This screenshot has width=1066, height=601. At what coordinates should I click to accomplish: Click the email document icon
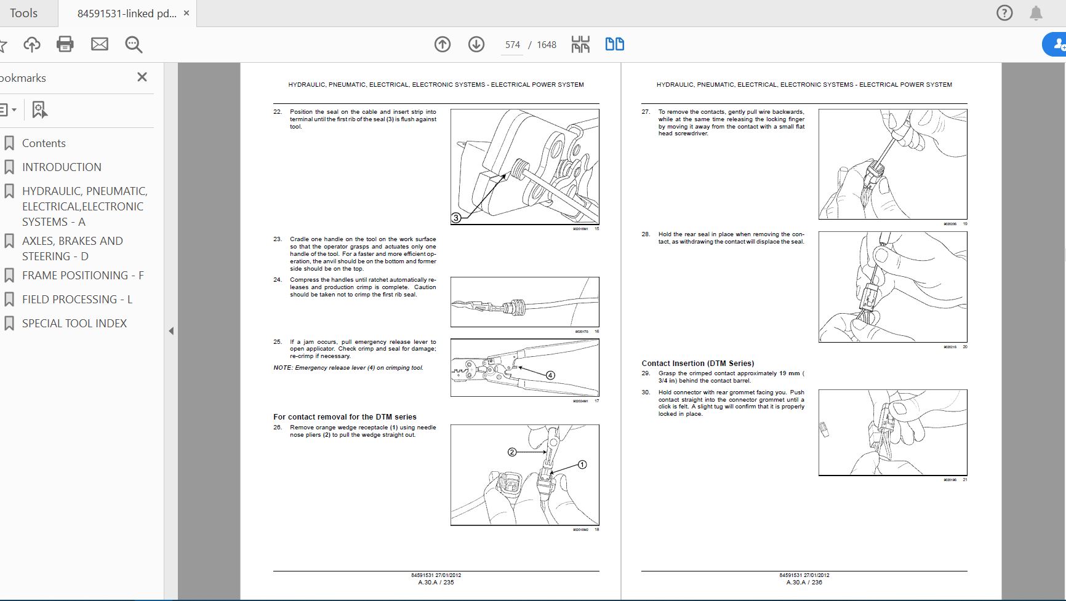(x=99, y=44)
